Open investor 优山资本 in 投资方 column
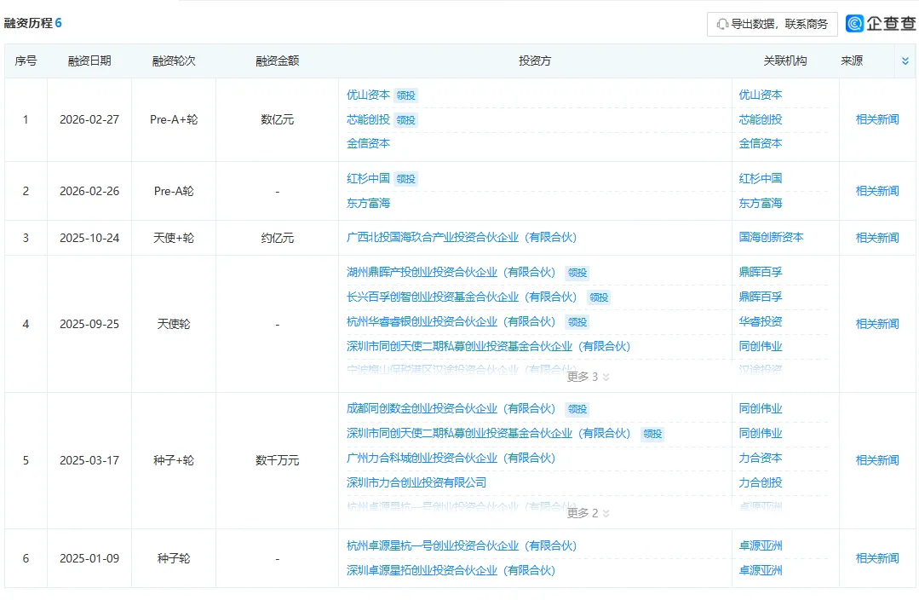919x600 pixels. point(368,95)
